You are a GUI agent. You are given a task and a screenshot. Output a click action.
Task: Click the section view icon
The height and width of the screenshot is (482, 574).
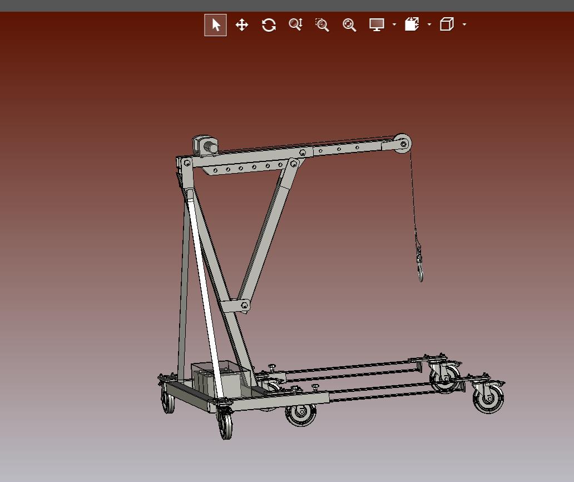tap(412, 24)
